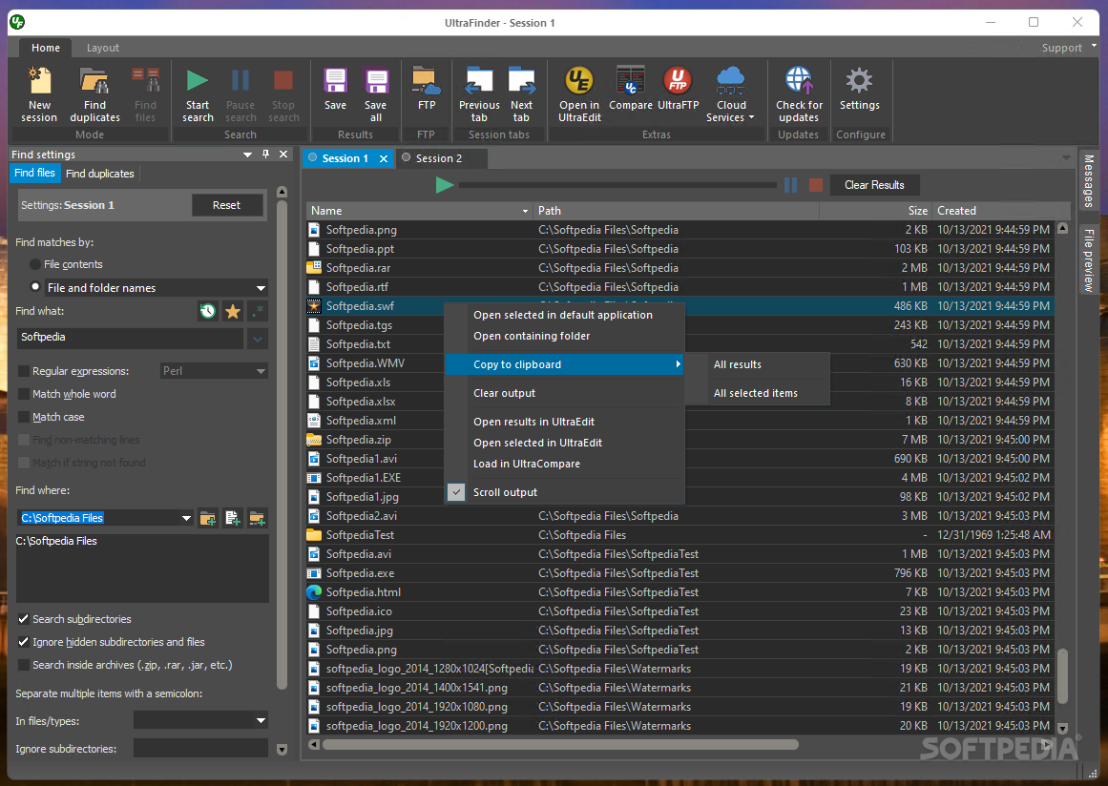Expand Find what history dropdown
Viewport: 1108px width, 786px height.
[258, 339]
